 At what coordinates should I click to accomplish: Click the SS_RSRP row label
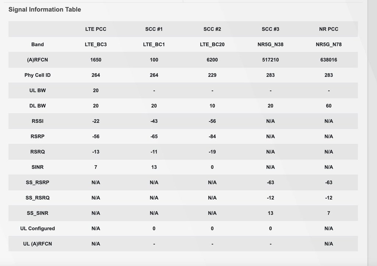pos(38,182)
